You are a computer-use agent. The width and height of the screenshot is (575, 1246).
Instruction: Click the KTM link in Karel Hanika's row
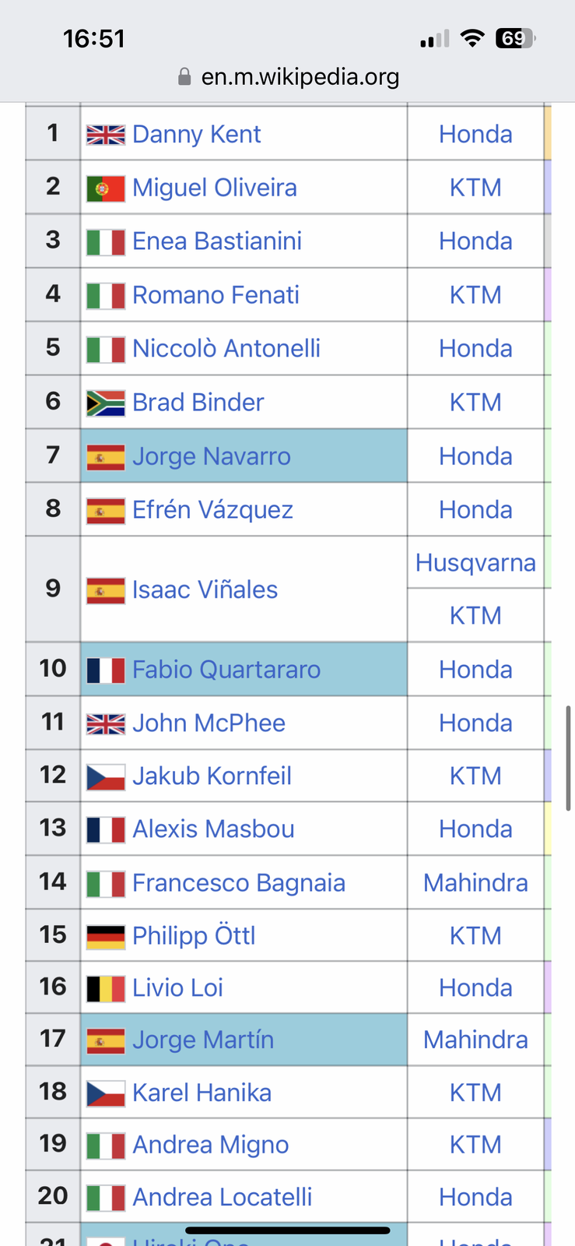[475, 1093]
